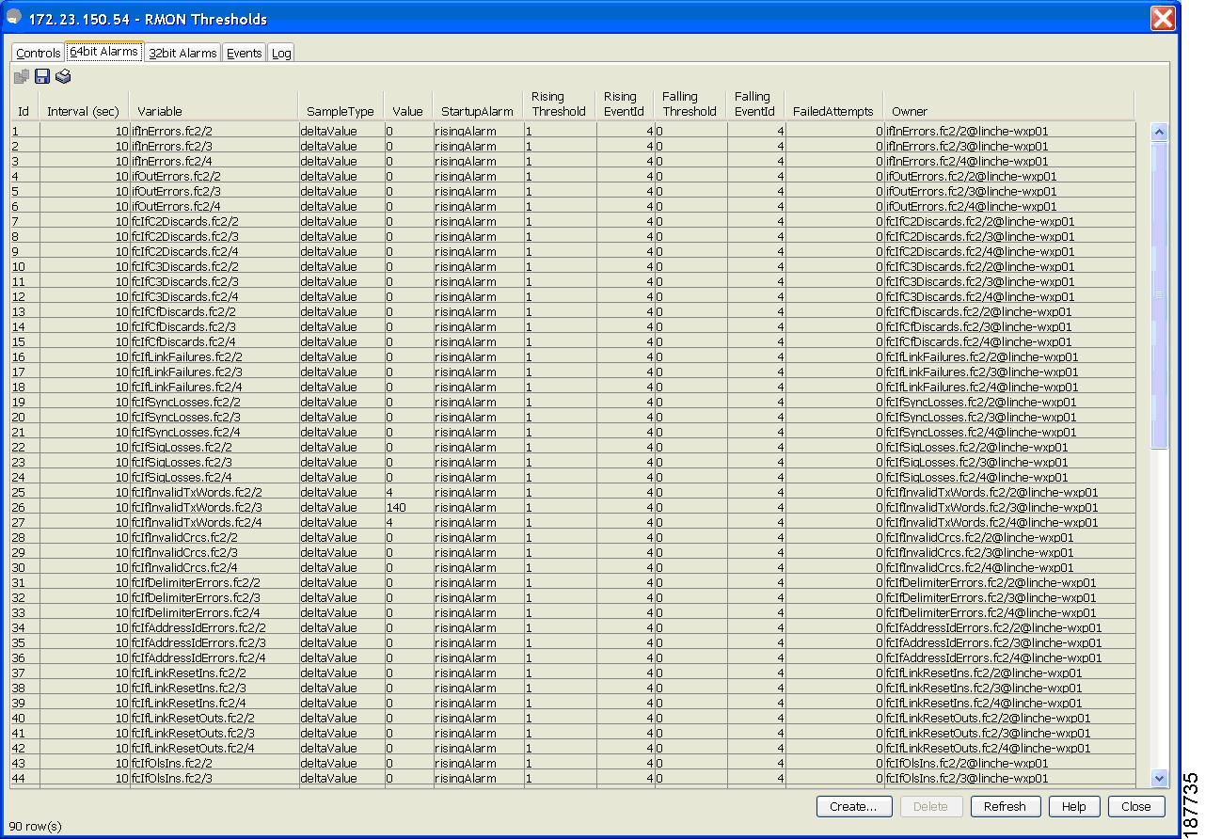Open Help for RMON Thresholds
This screenshot has width=1205, height=839.
(1073, 806)
